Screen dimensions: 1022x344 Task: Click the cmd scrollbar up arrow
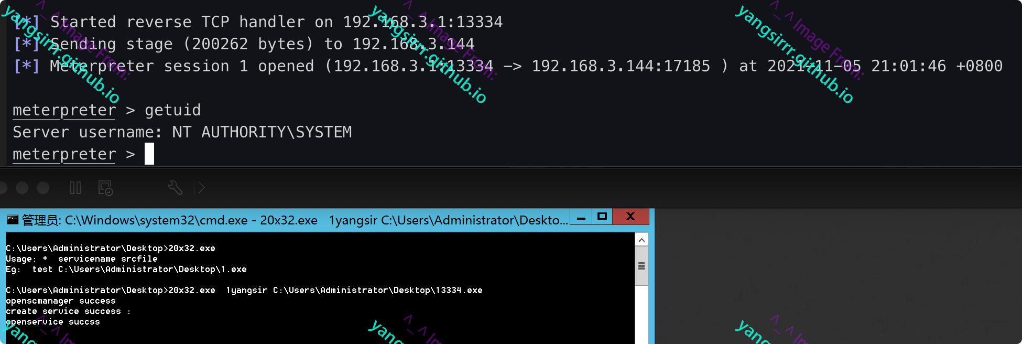pos(642,240)
